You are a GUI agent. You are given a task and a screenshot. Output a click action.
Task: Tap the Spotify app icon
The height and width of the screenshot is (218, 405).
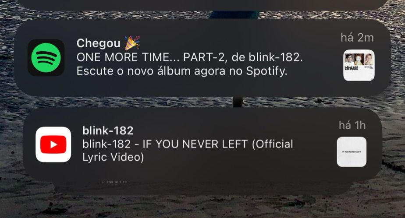(x=46, y=57)
